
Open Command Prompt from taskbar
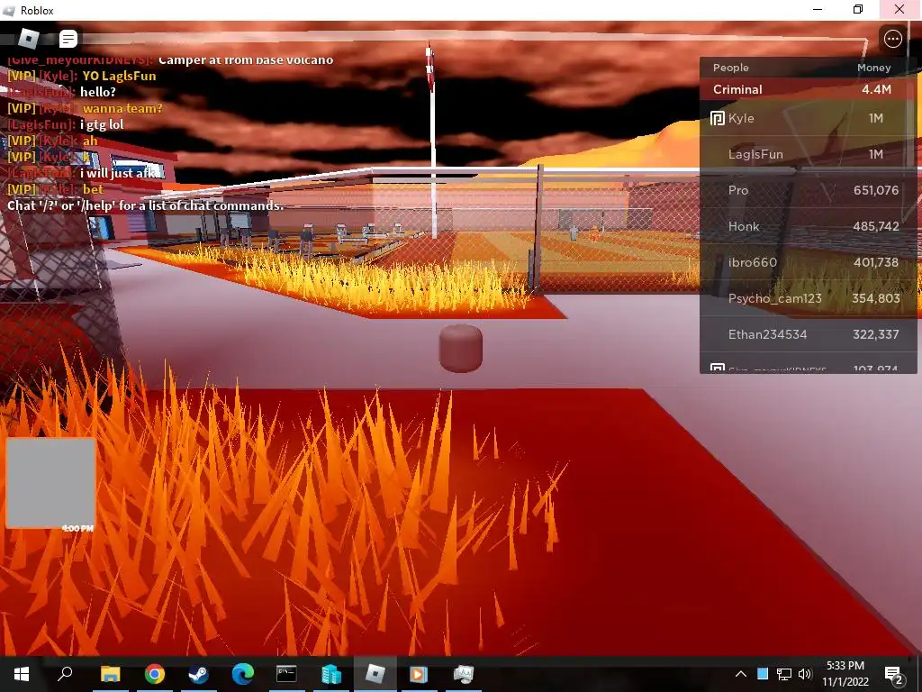[x=286, y=674]
